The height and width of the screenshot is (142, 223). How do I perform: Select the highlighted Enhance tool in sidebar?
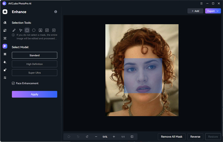[5, 46]
